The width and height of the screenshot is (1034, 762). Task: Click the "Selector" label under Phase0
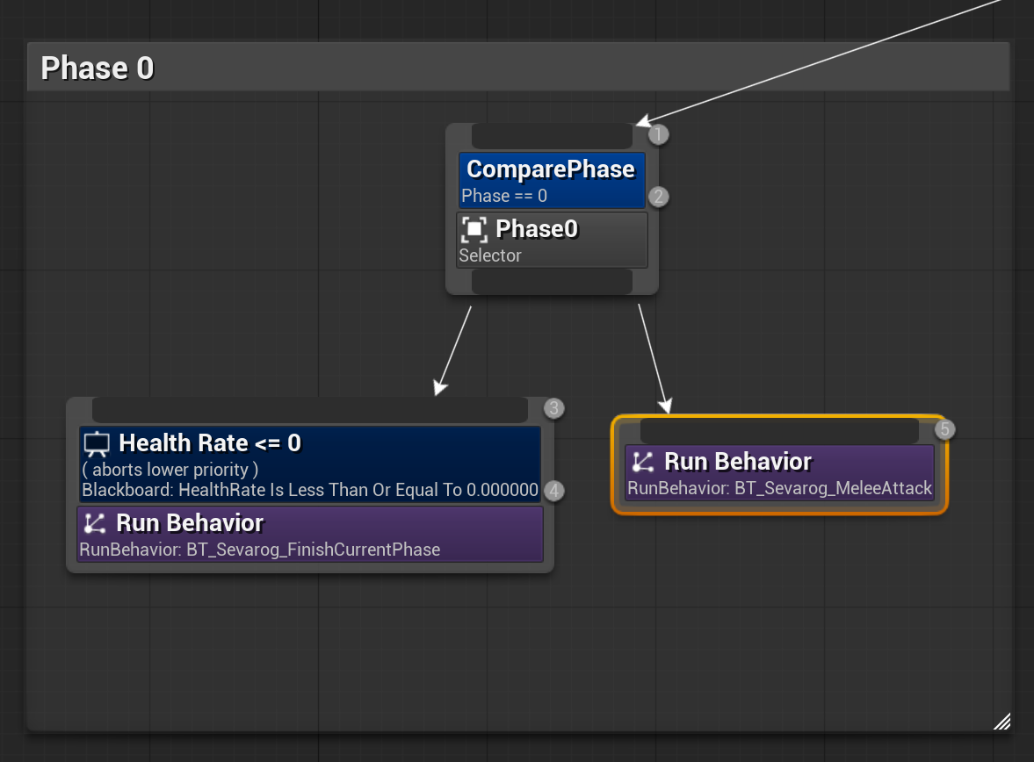click(490, 255)
